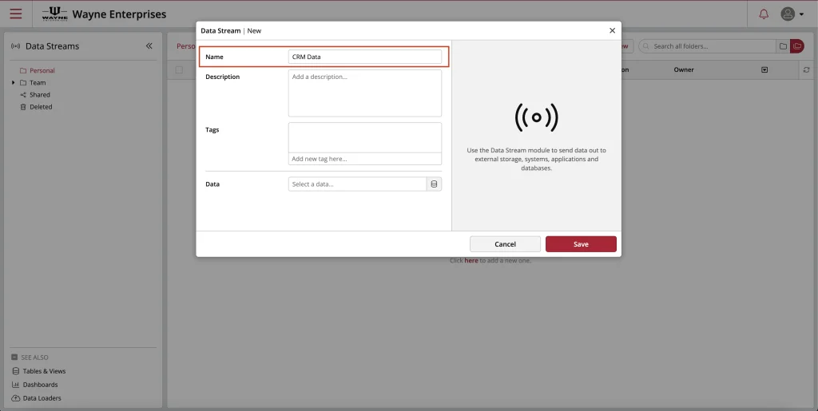
Task: Open the column filter dropdown icon
Action: [764, 69]
